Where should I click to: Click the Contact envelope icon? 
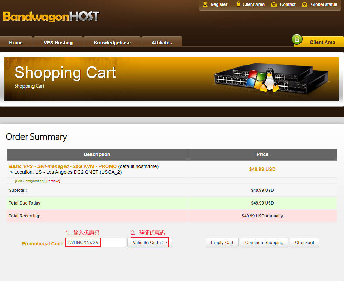pyautogui.click(x=274, y=4)
